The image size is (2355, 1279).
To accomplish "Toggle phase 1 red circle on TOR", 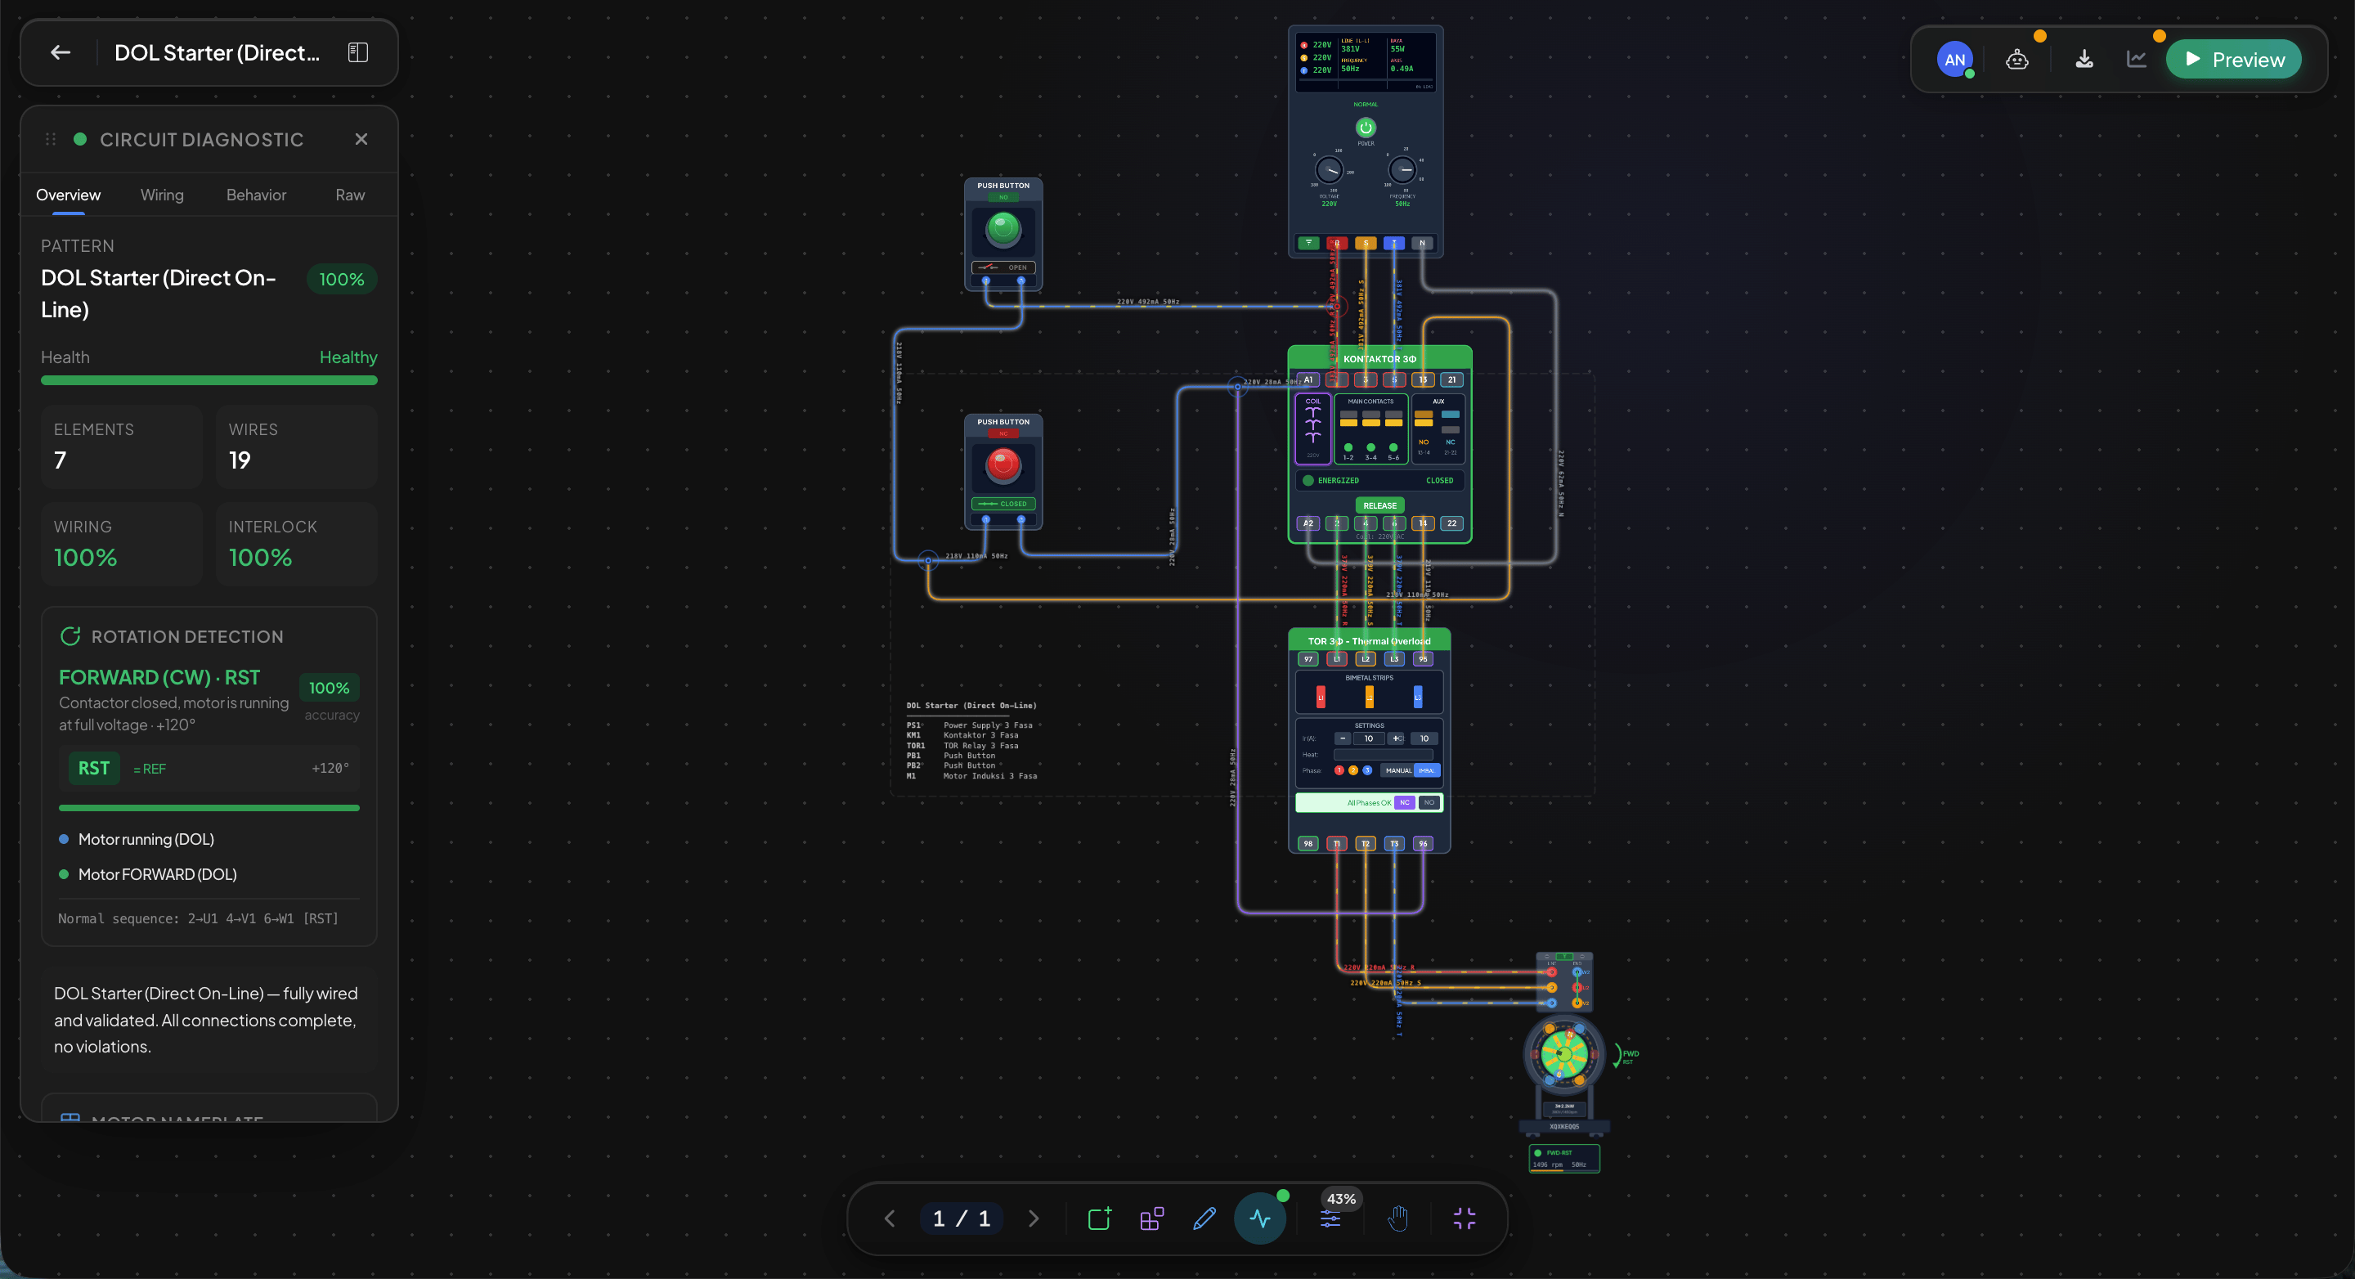I will pos(1339,770).
